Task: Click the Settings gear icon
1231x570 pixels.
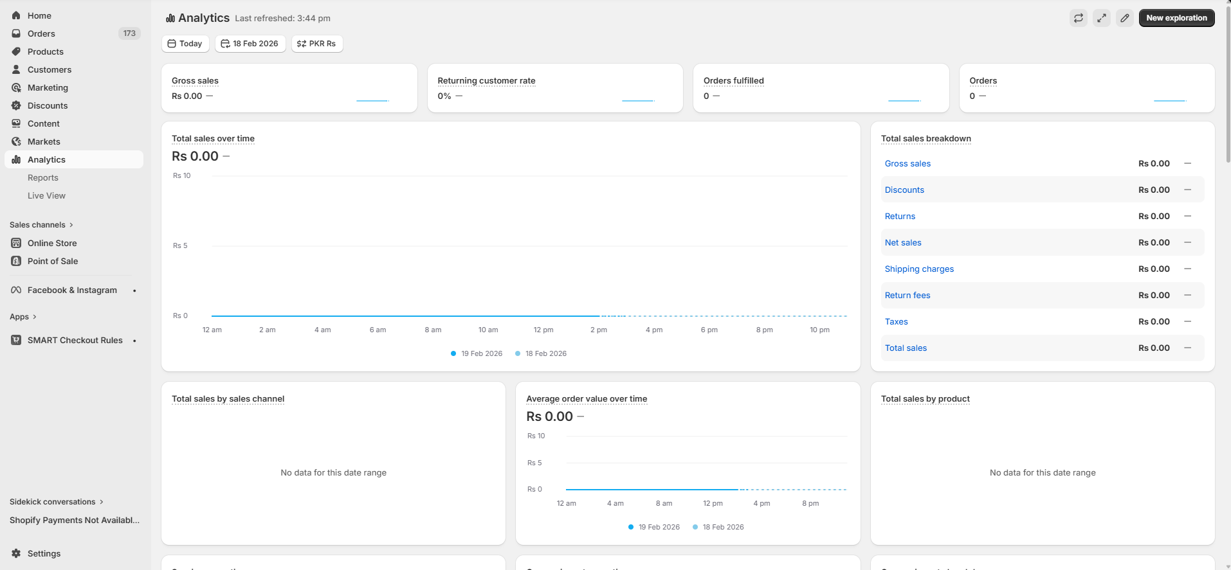Action: 16,553
